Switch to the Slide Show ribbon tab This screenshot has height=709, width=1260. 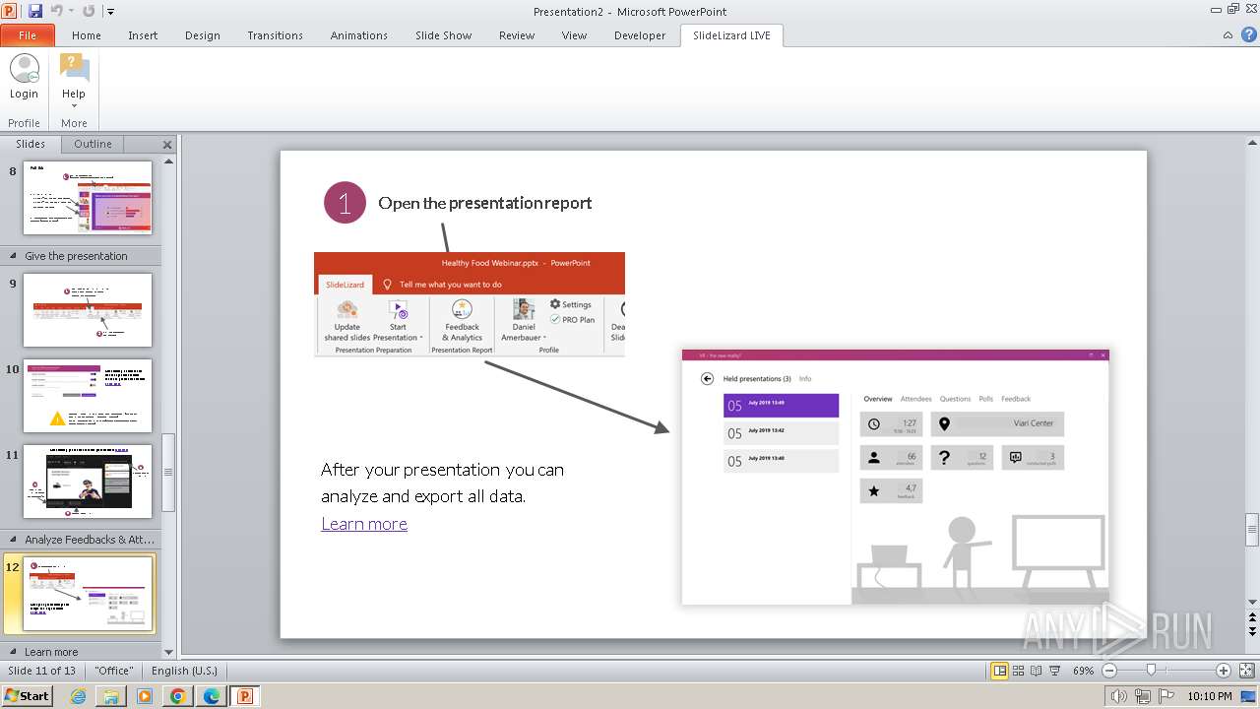[x=443, y=35]
